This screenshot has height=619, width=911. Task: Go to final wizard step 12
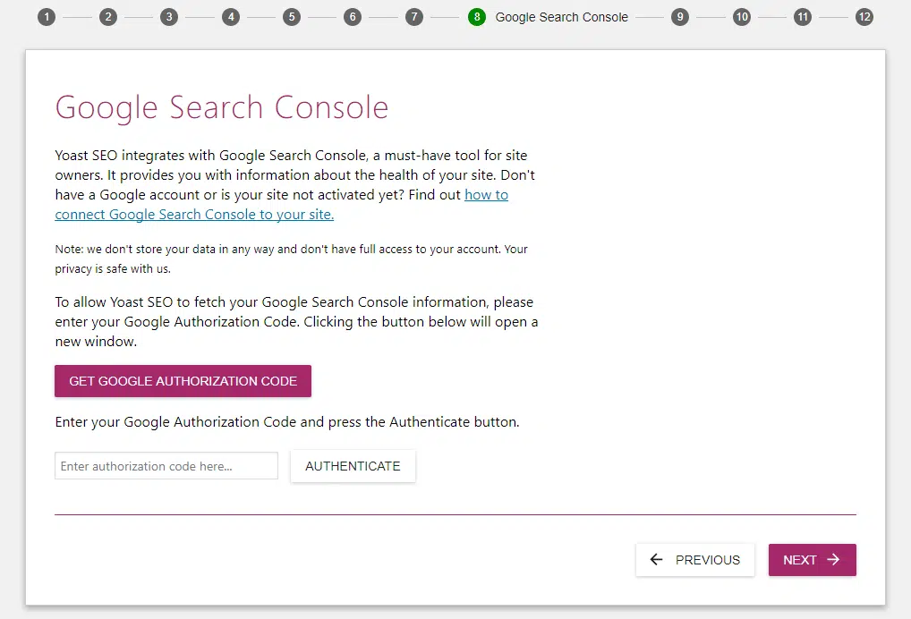point(864,17)
